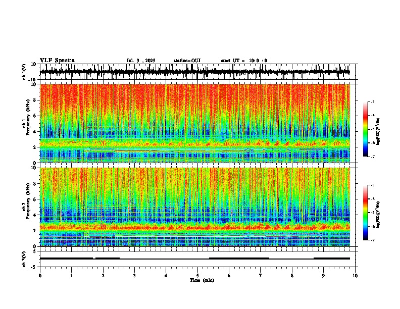Click the ch.1 voltage waveform trace panel
The image size is (400, 309).
[198, 72]
